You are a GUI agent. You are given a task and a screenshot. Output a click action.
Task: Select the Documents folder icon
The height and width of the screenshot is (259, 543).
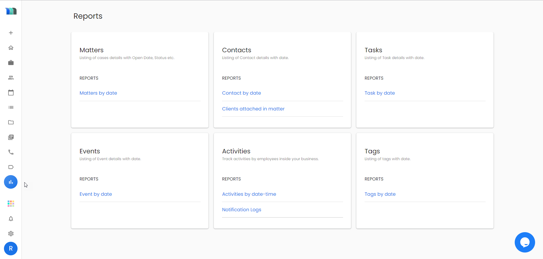(x=11, y=122)
